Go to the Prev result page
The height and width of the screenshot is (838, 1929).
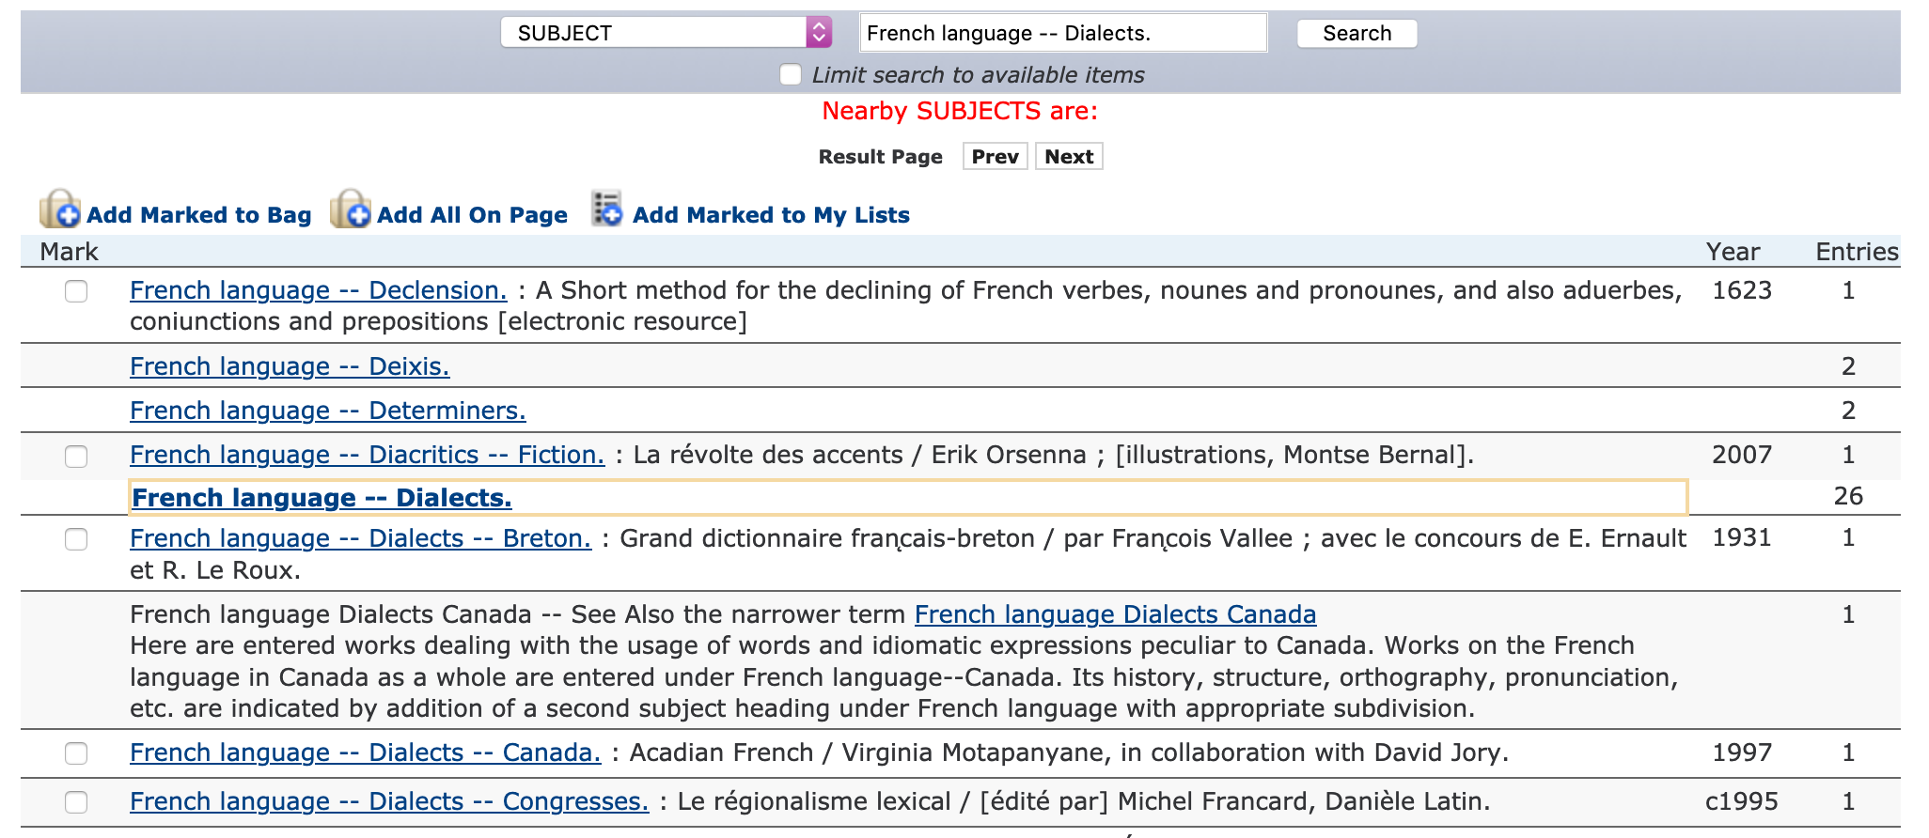[995, 156]
